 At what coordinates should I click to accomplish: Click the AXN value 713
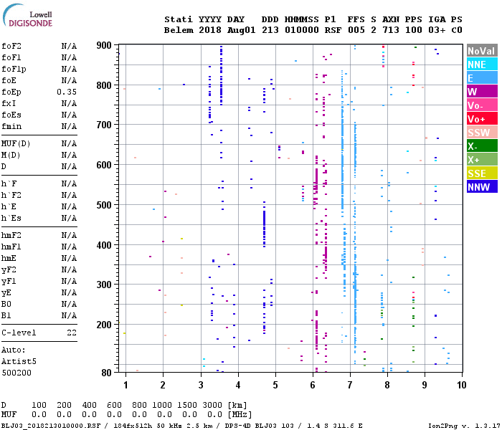click(x=391, y=30)
